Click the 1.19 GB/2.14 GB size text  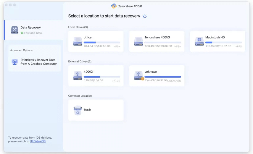(94, 80)
